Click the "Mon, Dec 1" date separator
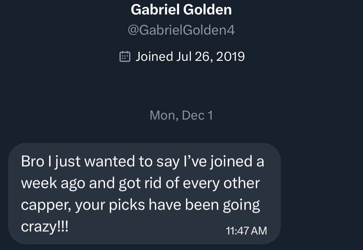Image resolution: width=363 pixels, height=250 pixels. point(181,115)
